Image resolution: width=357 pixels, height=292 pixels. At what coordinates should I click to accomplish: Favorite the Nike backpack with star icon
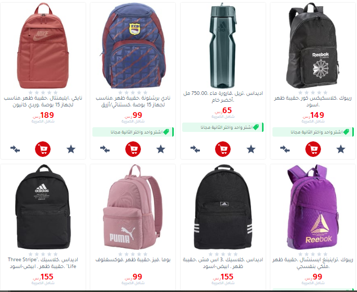click(x=71, y=149)
